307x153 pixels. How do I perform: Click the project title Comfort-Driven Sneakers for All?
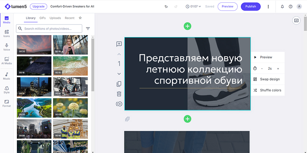(72, 7)
